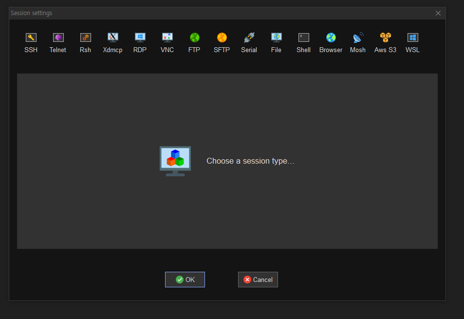Select the SSH session type
The height and width of the screenshot is (319, 464).
(x=31, y=43)
